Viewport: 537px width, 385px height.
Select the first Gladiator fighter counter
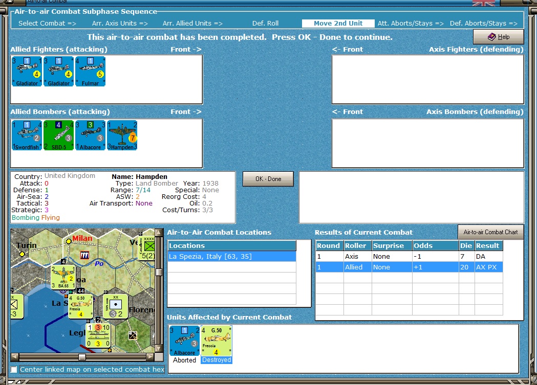27,72
